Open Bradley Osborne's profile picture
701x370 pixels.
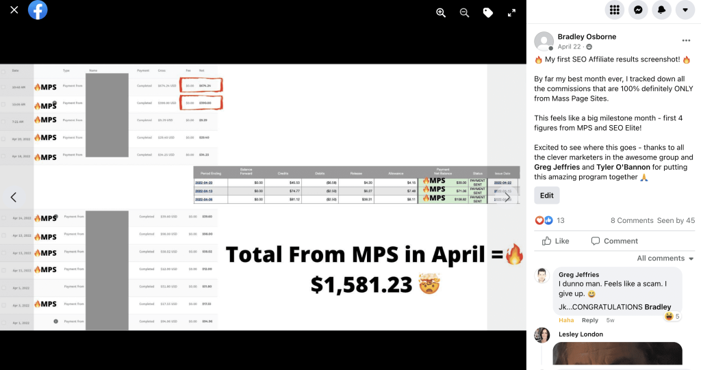pyautogui.click(x=544, y=41)
